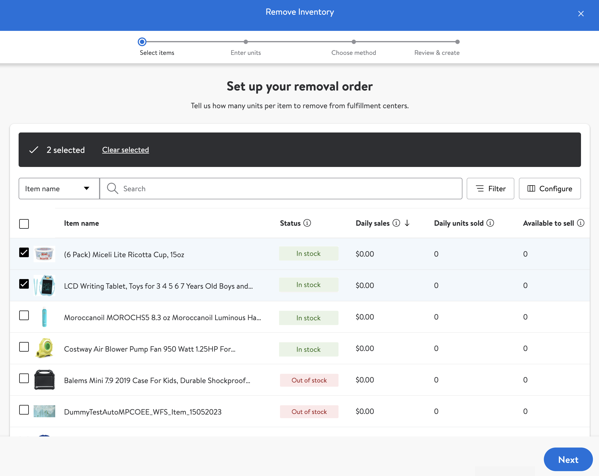Click the Daily sales info icon
599x476 pixels.
click(x=396, y=223)
